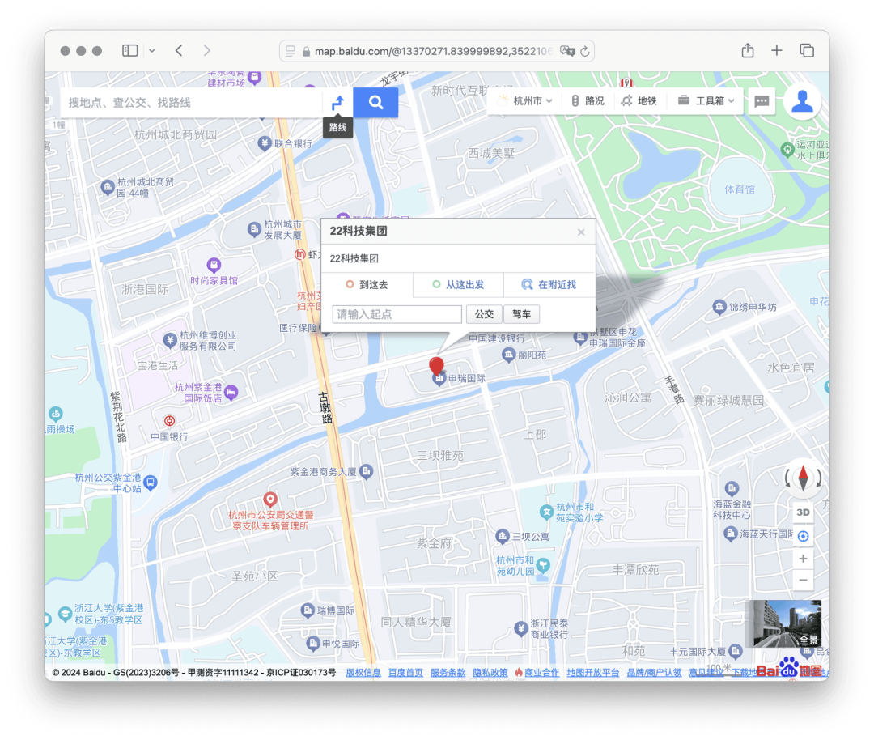
Task: Open the 品牌/商户认领 link
Action: click(x=654, y=673)
